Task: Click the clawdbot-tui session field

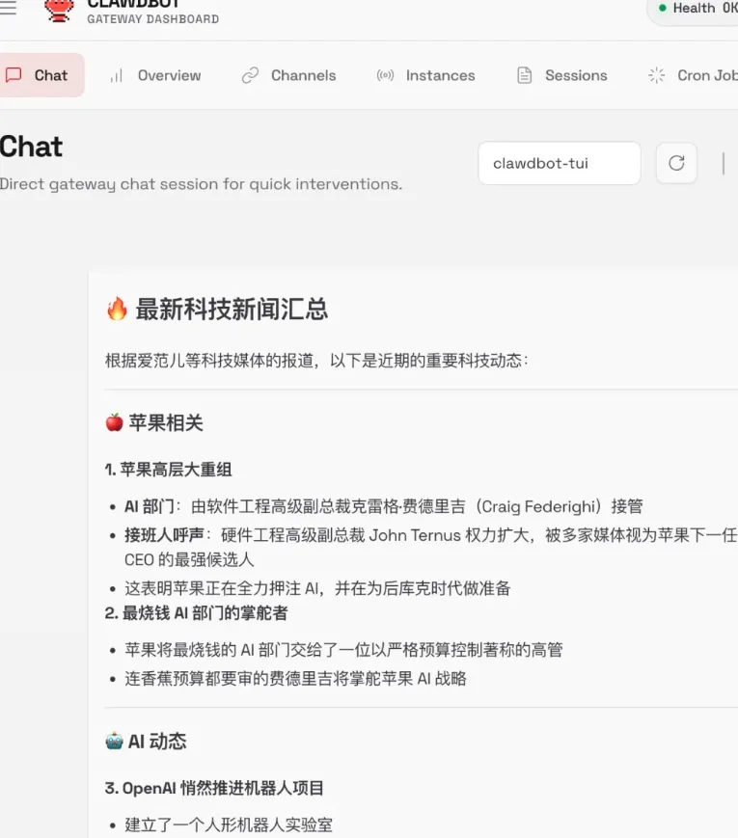Action: click(x=560, y=163)
